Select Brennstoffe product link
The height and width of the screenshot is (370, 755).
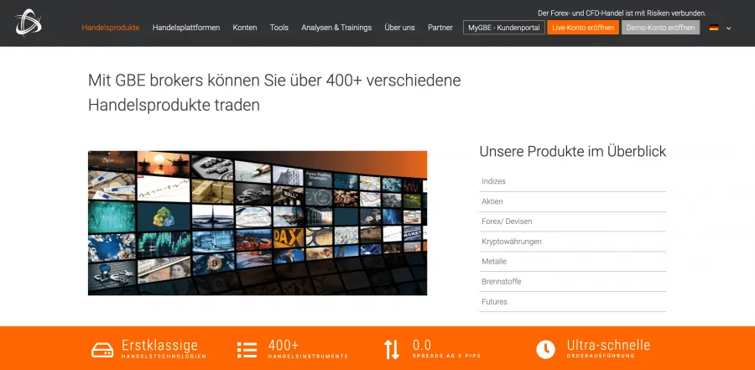pos(572,282)
